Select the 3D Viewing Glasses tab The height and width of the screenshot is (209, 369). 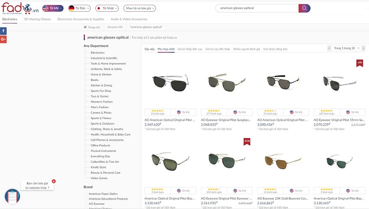tap(37, 19)
